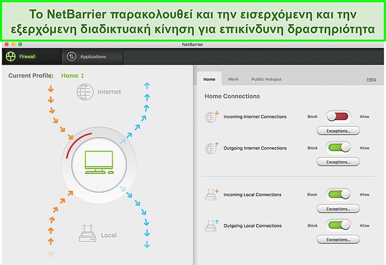Click the Incoming Internet Connections label
This screenshot has height=265, width=386.
click(x=255, y=117)
